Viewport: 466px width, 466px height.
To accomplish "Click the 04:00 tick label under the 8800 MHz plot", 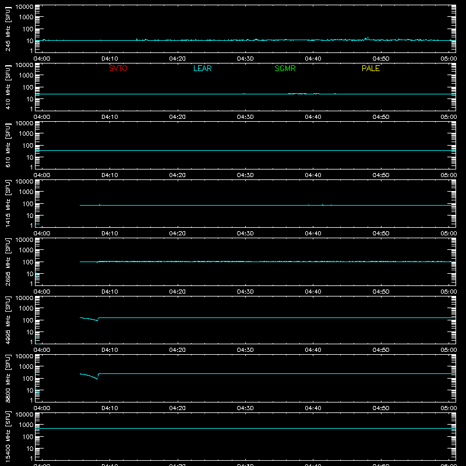I will [42, 408].
